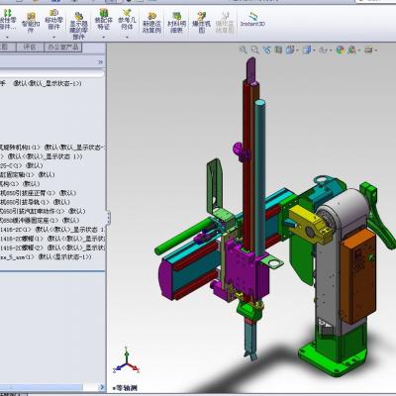This screenshot has height=396, width=396.
Task: Select the 智能扣件 Smart Fasteners tool
Action: pyautogui.click(x=31, y=23)
